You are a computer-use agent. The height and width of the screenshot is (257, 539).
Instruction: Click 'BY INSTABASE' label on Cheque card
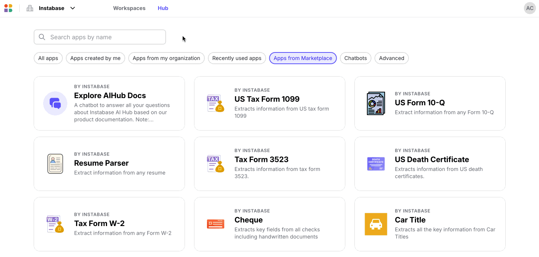(252, 211)
